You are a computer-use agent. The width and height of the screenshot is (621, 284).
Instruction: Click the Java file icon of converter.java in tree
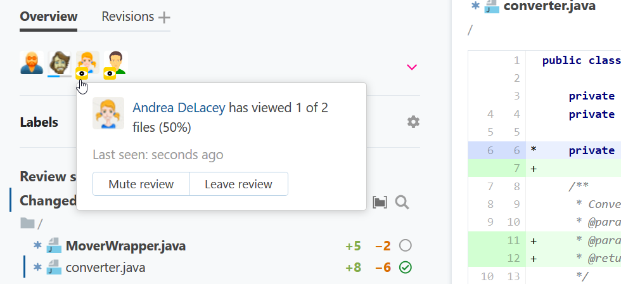[x=54, y=268]
